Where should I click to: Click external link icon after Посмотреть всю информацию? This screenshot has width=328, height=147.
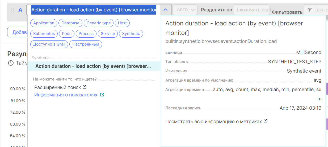265,121
